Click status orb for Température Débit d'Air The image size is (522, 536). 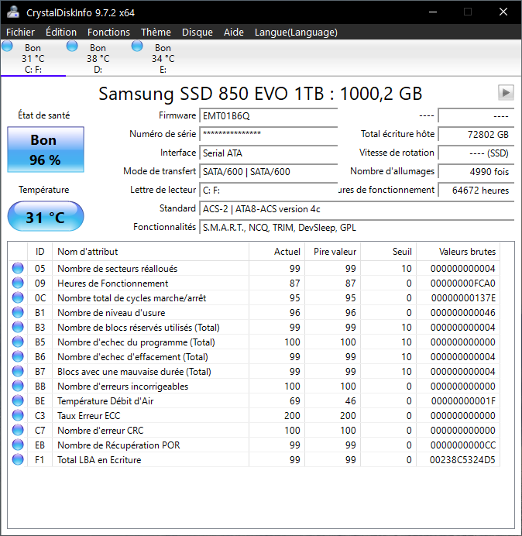pos(18,400)
